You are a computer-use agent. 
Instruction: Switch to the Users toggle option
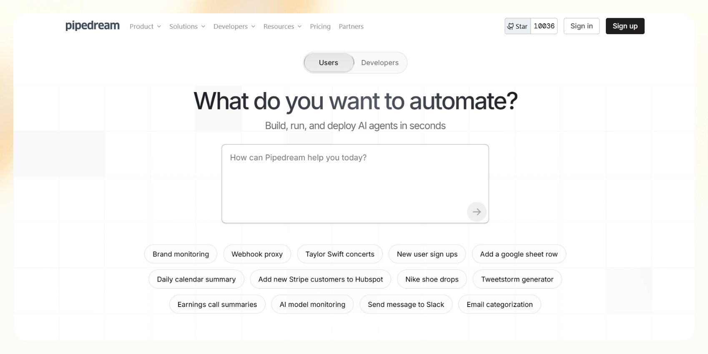(329, 63)
